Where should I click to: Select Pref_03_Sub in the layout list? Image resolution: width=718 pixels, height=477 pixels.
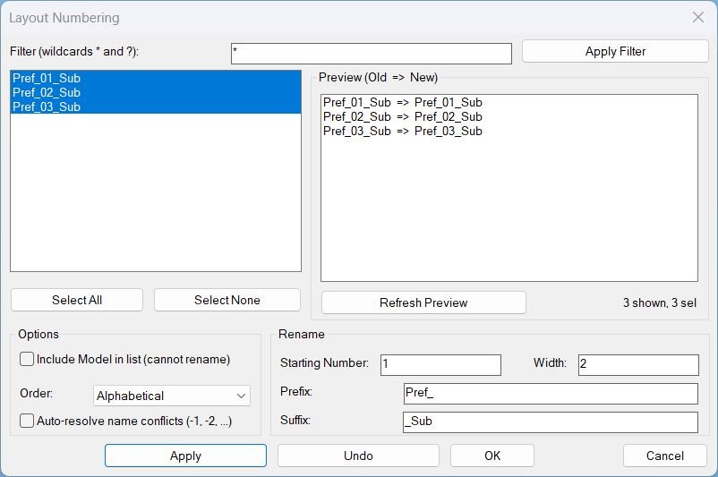coord(47,107)
